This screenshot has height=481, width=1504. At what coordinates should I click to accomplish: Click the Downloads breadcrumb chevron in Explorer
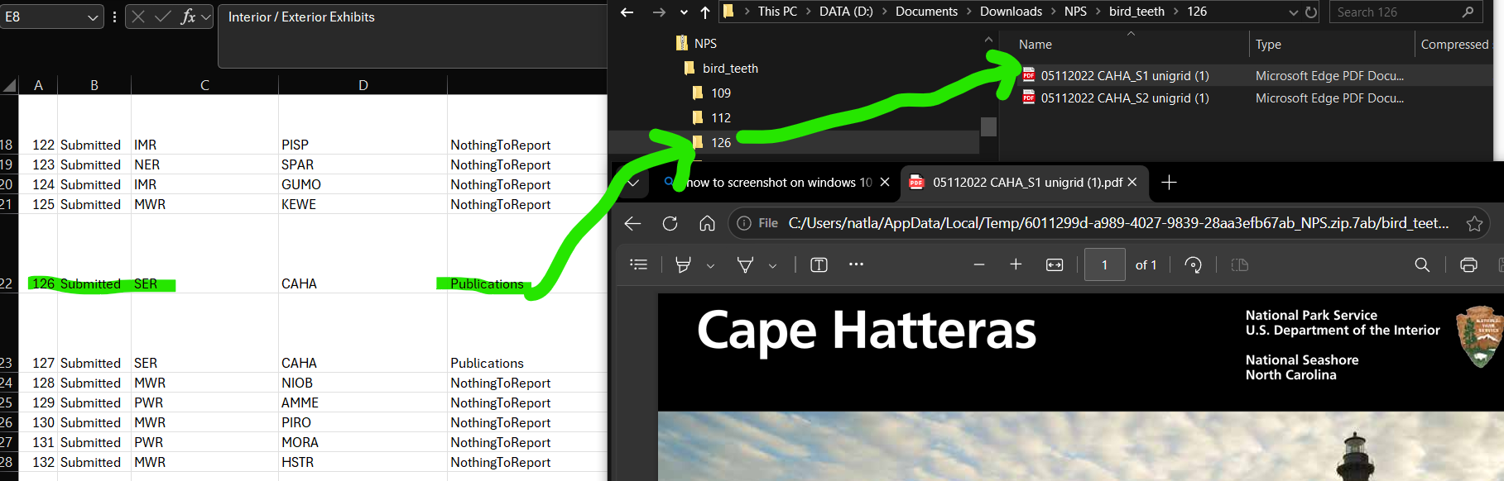(1053, 12)
